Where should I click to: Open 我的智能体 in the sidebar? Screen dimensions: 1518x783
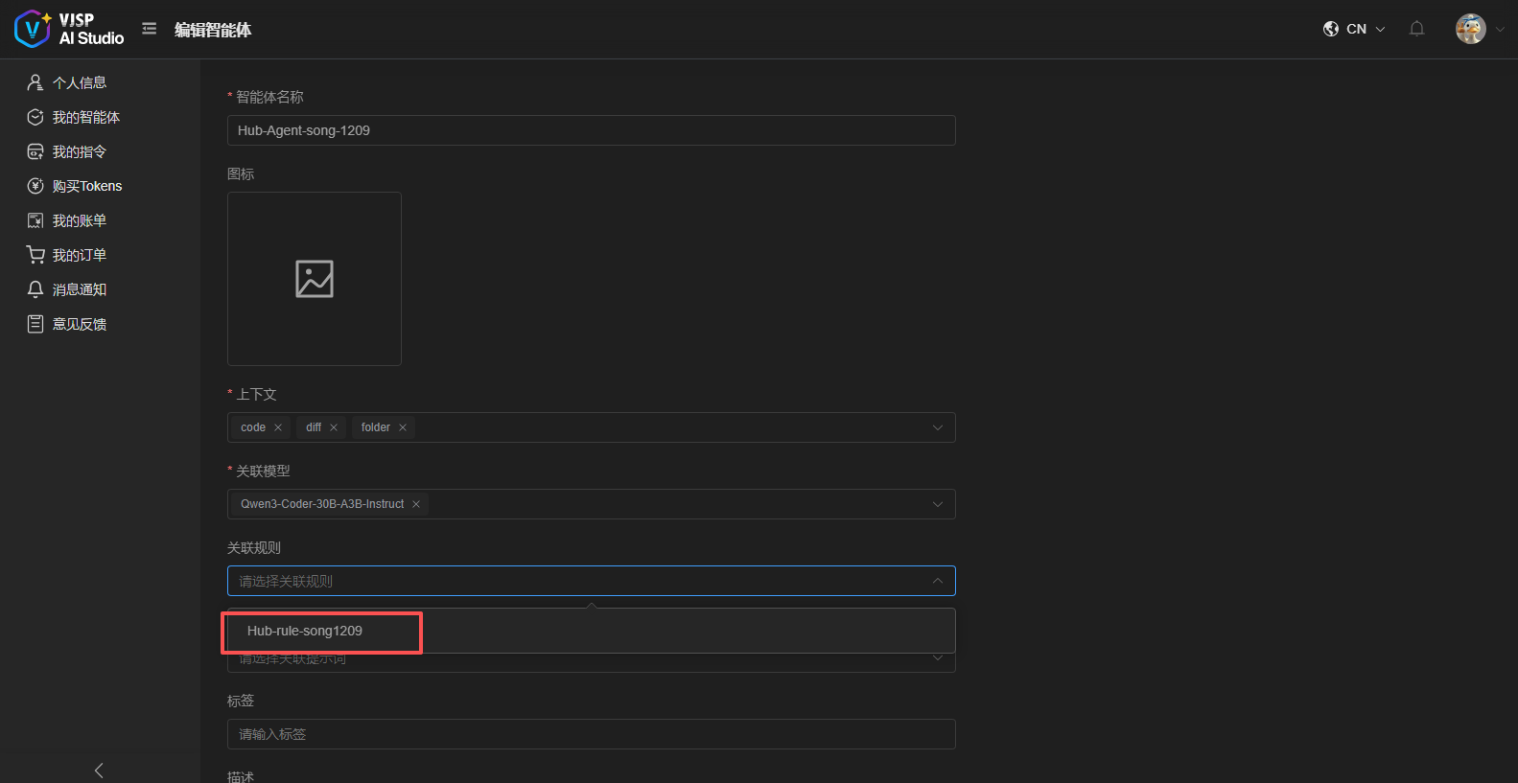point(85,117)
